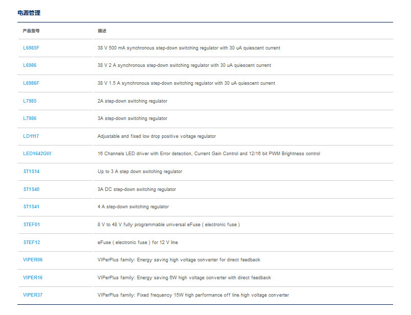This screenshot has height=315, width=411.
Task: Open the STEF01 product link
Action: (32, 225)
